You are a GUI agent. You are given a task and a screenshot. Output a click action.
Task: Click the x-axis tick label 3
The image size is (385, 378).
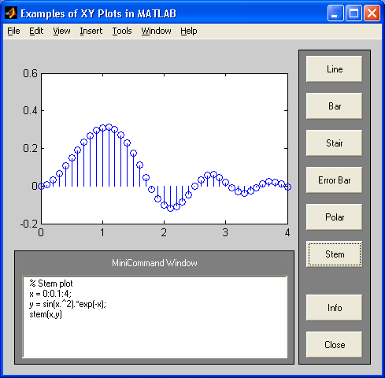click(225, 232)
